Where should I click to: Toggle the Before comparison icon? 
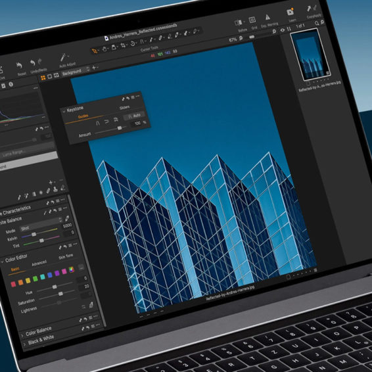pos(239,22)
